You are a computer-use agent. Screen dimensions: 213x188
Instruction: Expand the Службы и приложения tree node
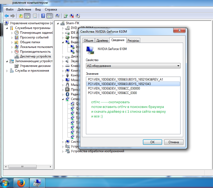tap(7, 71)
